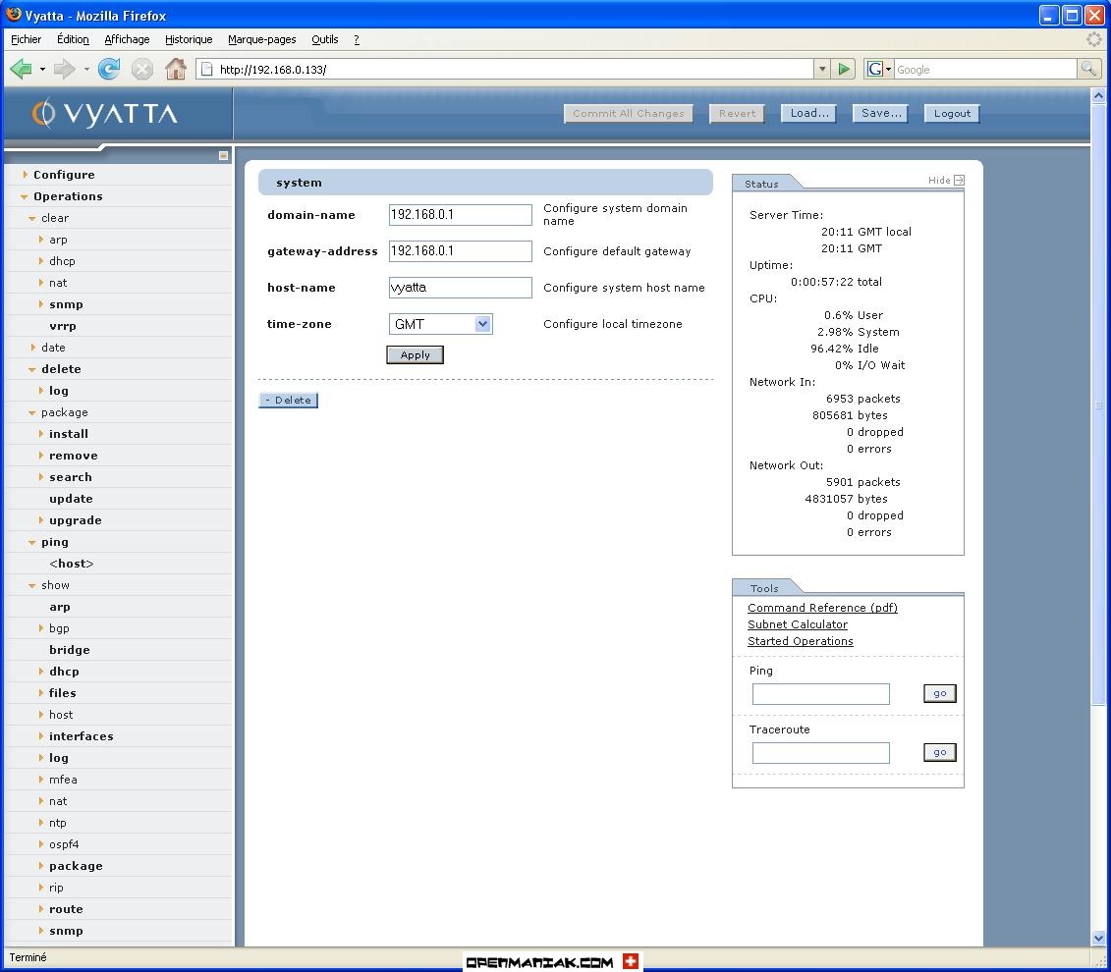Click the scrollbar down arrow
Viewport: 1111px width, 972px height.
coord(1098,939)
